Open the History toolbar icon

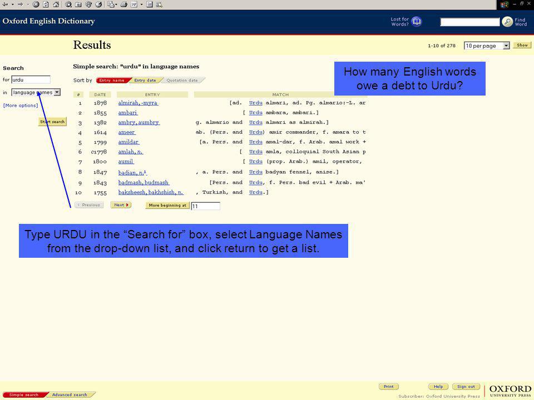(99, 4)
